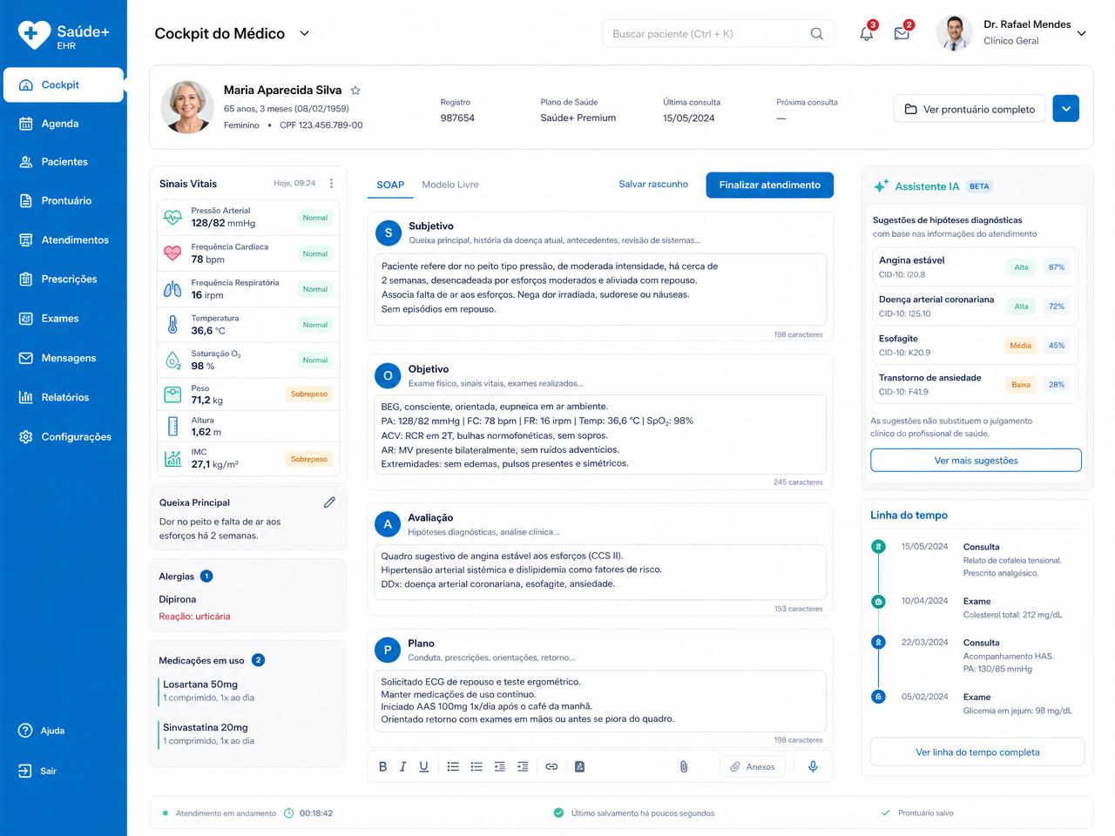Click the Exames sidebar icon

click(26, 319)
